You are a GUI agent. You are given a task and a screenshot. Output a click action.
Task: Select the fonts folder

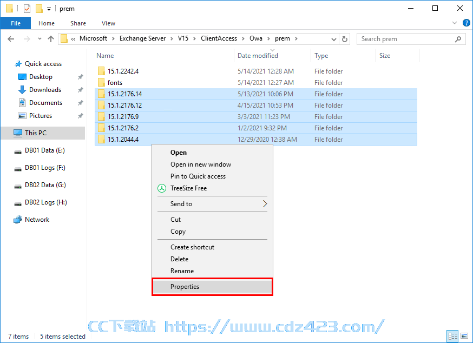point(256,83)
